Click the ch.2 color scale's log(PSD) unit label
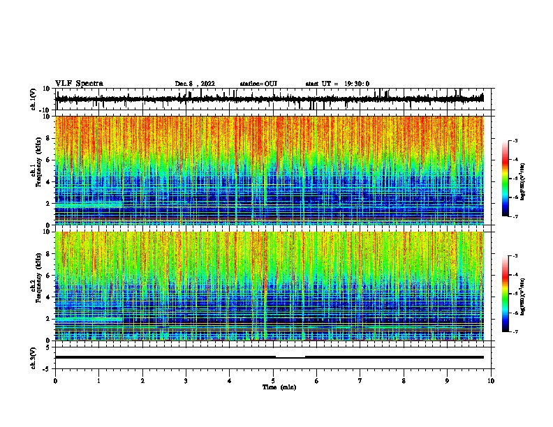The image size is (553, 427). (x=523, y=297)
